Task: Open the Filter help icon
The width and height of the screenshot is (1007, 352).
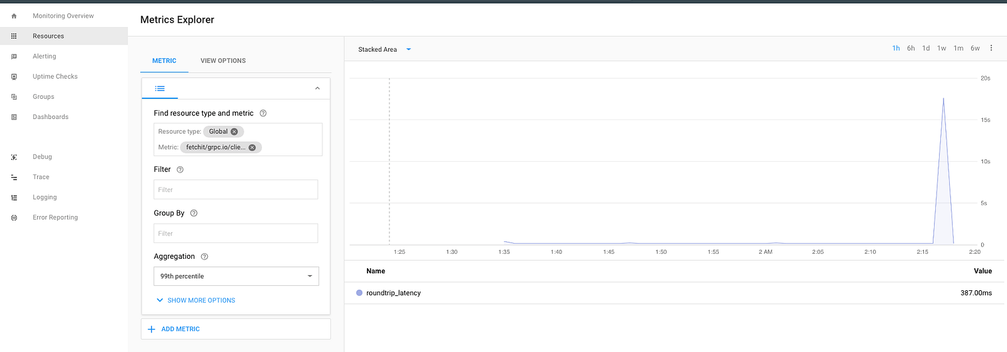Action: coord(180,169)
